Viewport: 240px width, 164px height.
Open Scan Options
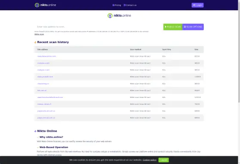(193, 27)
